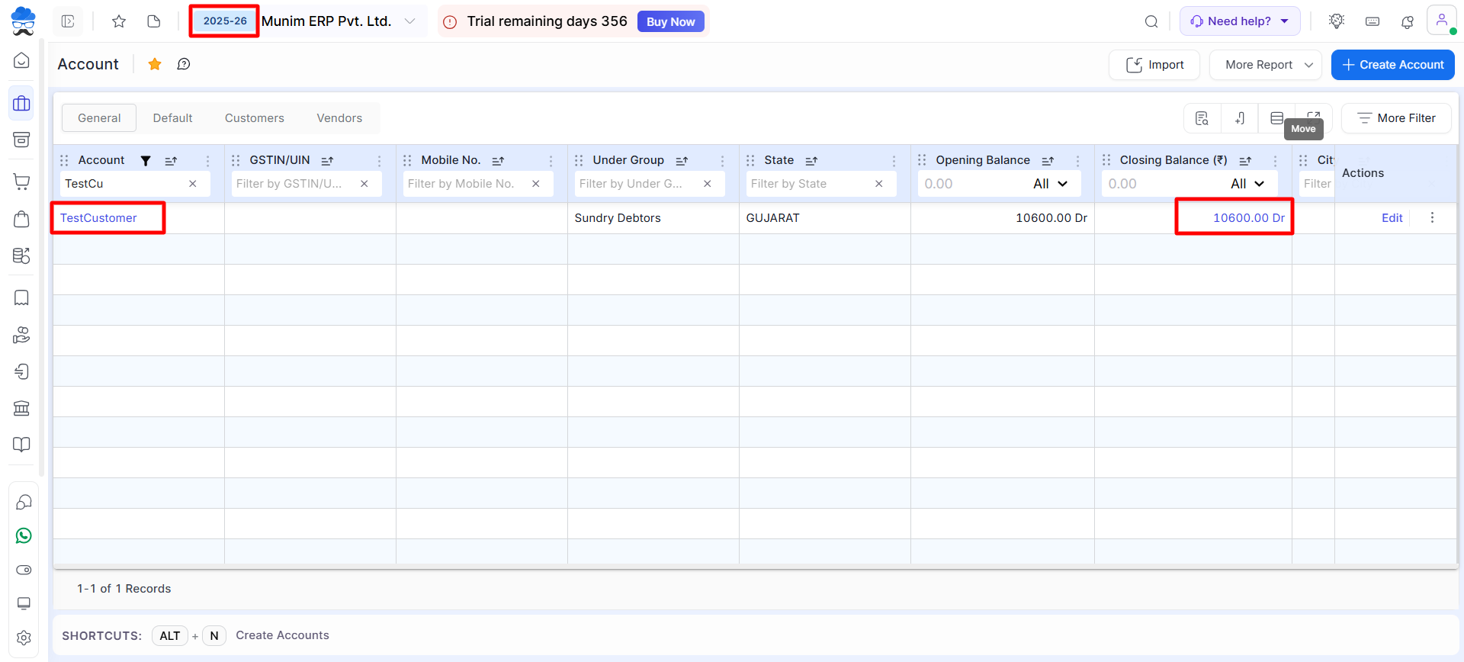Open Opening Balance All dropdown
Screen dimensions: 1464x662
(x=1050, y=184)
